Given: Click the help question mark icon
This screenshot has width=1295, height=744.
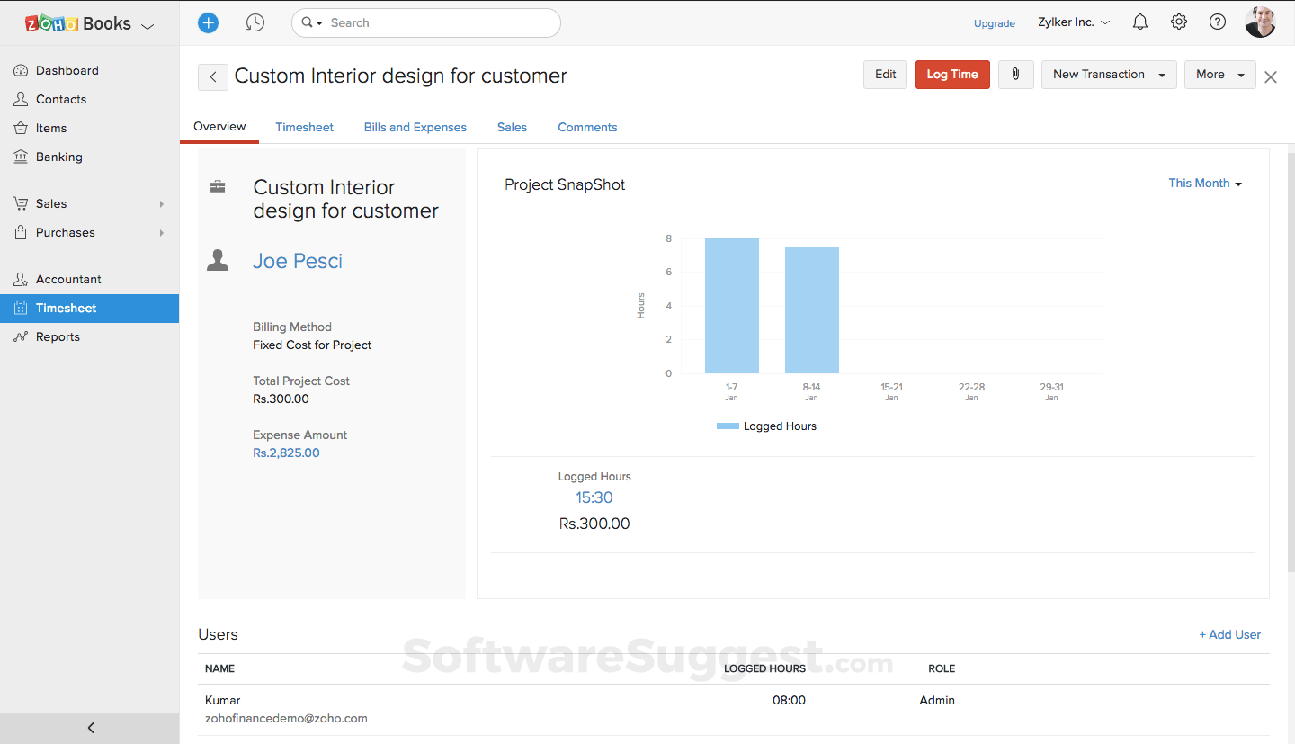Looking at the screenshot, I should click(1217, 21).
